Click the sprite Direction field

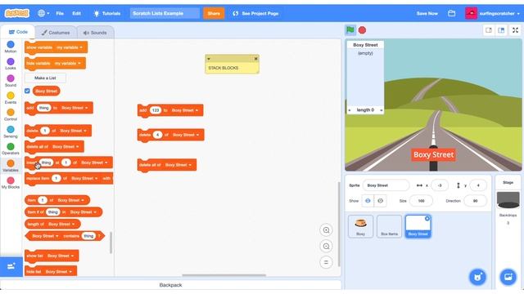click(475, 201)
